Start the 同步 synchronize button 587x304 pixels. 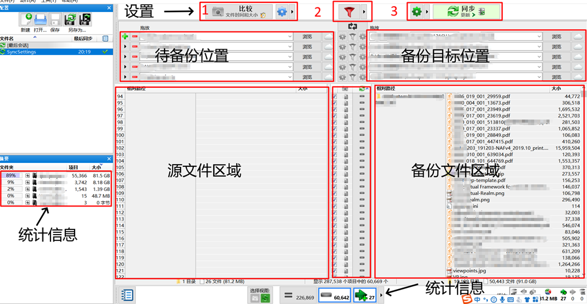coord(466,13)
